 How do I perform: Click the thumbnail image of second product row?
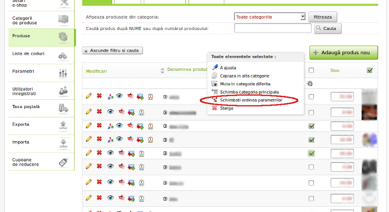point(369,112)
